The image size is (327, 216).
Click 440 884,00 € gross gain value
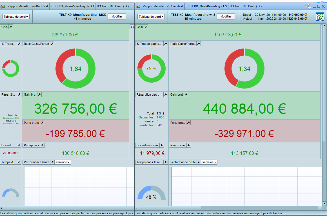coord(244,109)
